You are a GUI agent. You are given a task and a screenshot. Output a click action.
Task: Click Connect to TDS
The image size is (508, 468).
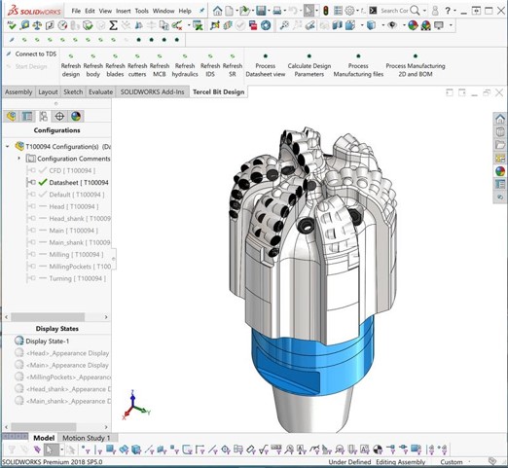[x=31, y=54]
